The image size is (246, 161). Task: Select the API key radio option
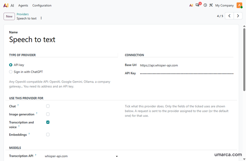point(11,65)
